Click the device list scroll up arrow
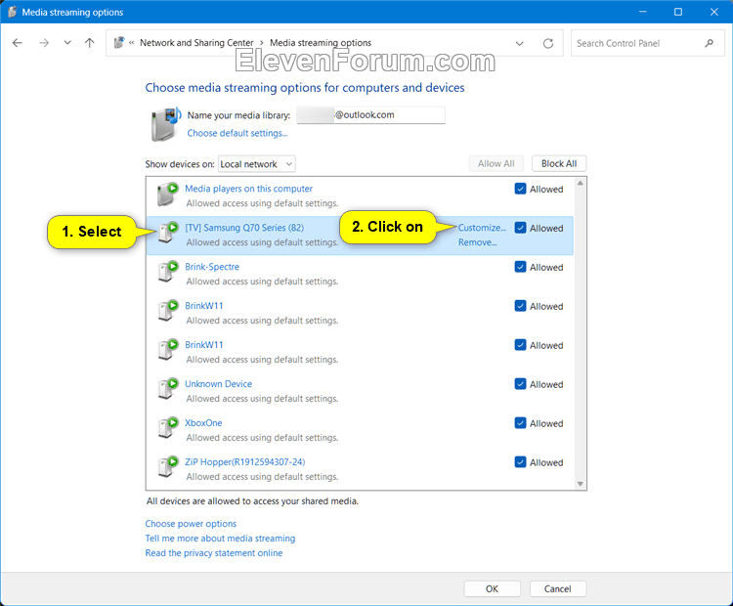 [581, 184]
